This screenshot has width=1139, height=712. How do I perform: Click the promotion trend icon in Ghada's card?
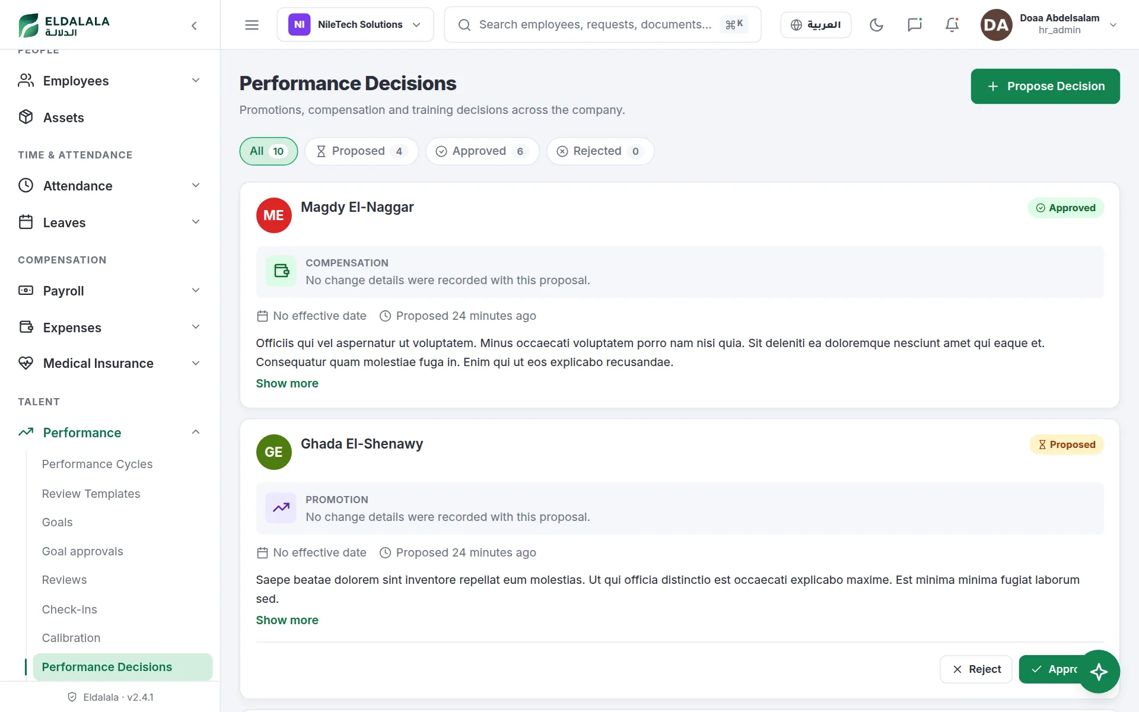pyautogui.click(x=281, y=508)
